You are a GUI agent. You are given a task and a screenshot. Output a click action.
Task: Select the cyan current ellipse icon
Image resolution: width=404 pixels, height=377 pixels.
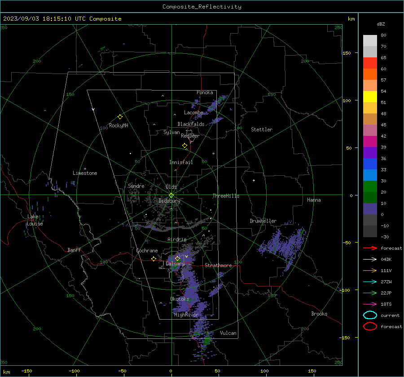[x=370, y=315]
